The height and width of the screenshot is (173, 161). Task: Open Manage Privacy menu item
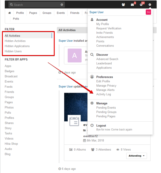(x=106, y=86)
